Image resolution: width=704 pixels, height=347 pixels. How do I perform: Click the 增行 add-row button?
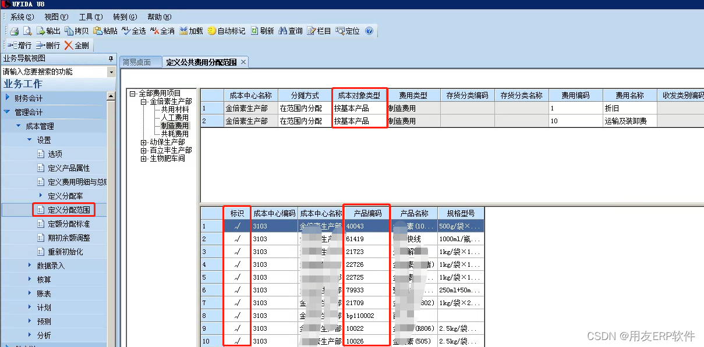tap(20, 45)
